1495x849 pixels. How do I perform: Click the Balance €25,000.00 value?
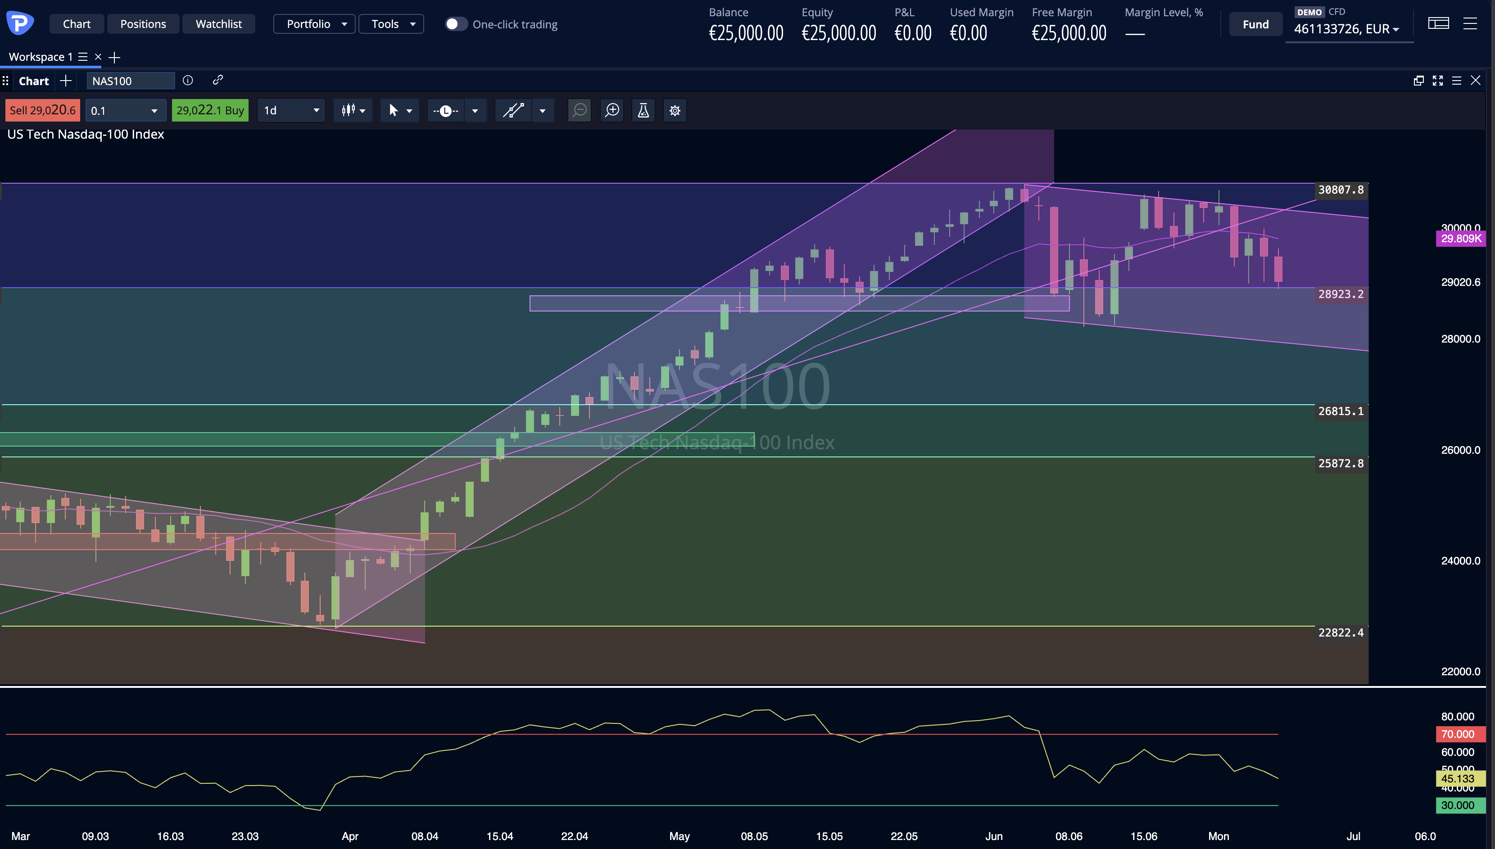pos(746,33)
